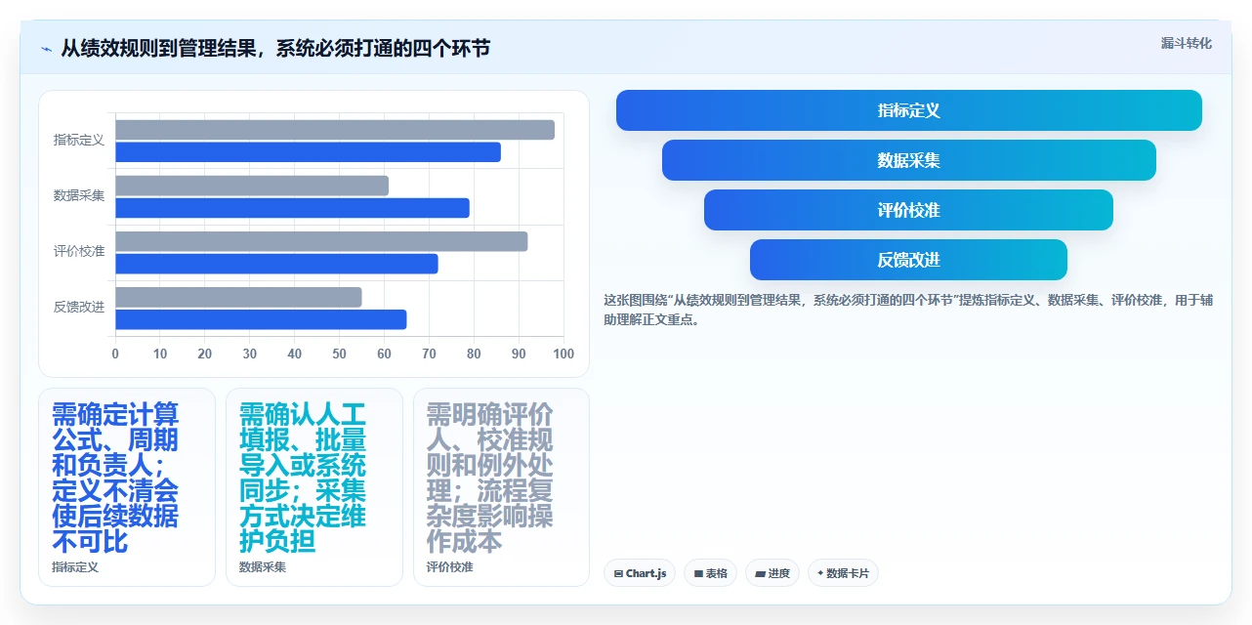The height and width of the screenshot is (625, 1252).
Task: Click the Chart.js tag chip
Action: tap(640, 573)
